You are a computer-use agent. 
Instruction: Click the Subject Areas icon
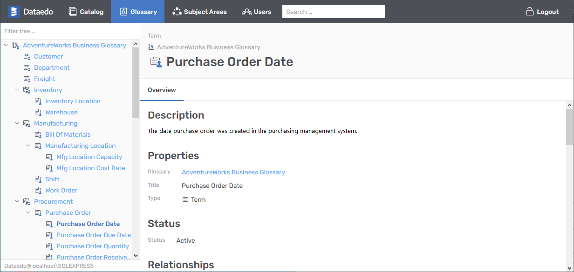click(x=177, y=12)
